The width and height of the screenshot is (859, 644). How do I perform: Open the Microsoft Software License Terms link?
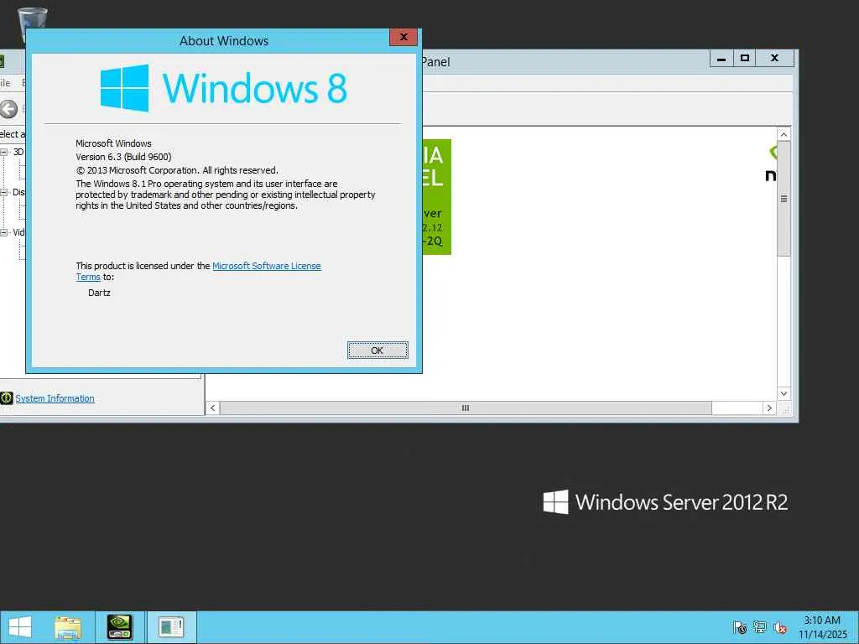click(266, 266)
